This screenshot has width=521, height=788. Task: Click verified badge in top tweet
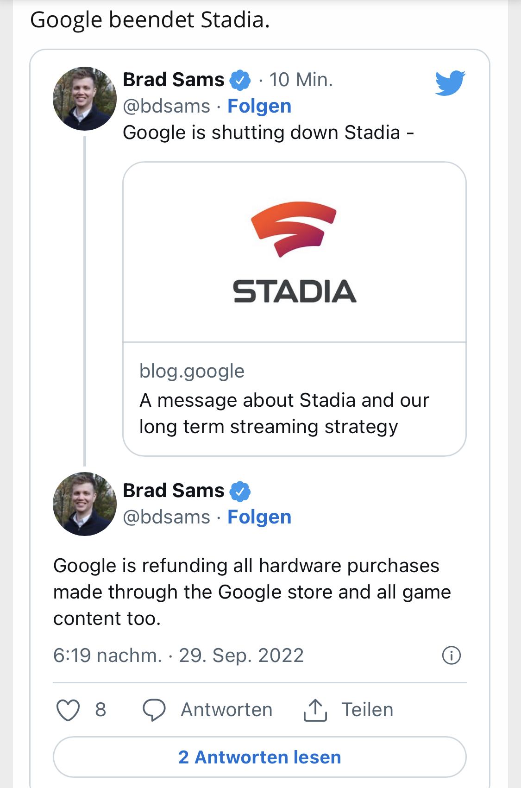coord(240,80)
